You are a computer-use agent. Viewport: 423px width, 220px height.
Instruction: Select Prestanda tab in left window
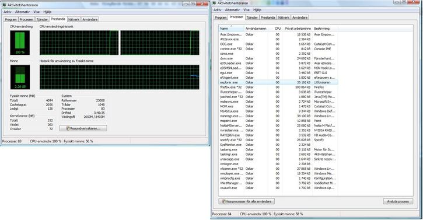pos(58,19)
